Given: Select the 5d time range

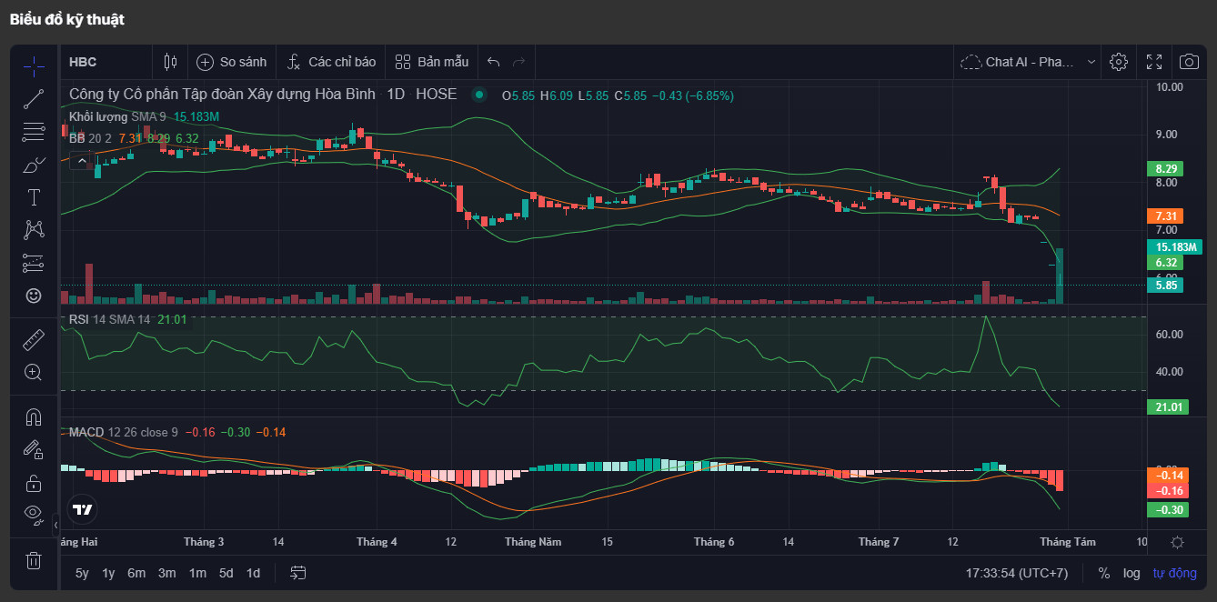Looking at the screenshot, I should click(226, 573).
